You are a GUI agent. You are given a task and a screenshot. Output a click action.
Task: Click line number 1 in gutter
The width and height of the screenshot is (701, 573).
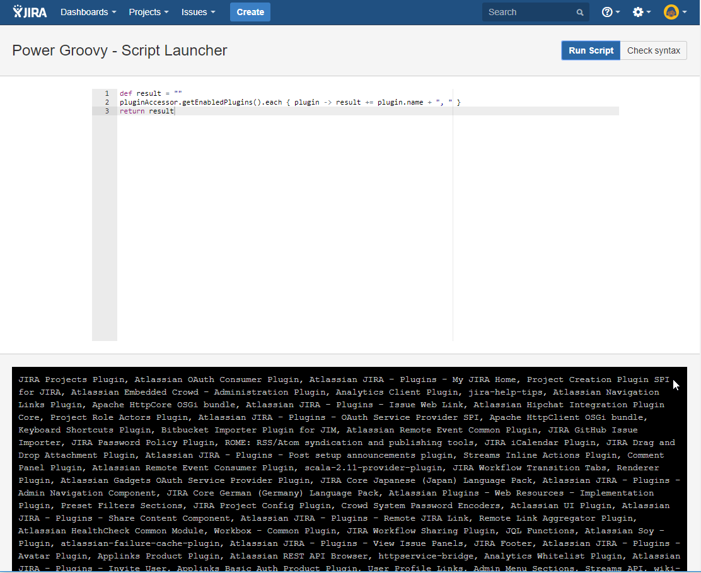[x=107, y=93]
